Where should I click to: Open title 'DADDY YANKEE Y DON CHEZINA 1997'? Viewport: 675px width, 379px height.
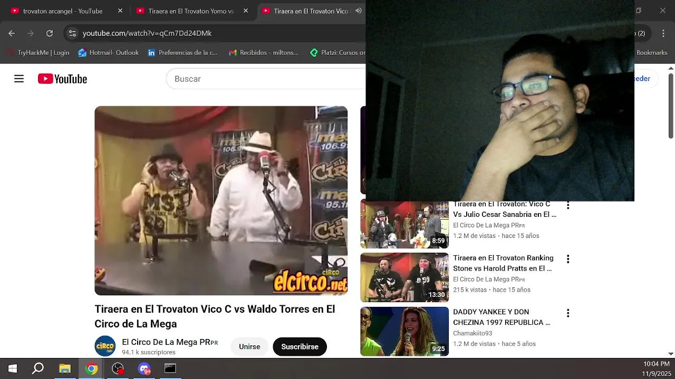[502, 317]
